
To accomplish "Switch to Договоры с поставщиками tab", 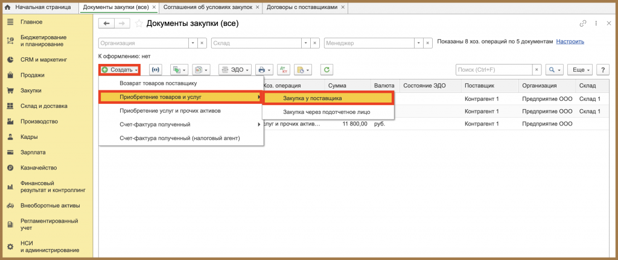I will tap(302, 7).
